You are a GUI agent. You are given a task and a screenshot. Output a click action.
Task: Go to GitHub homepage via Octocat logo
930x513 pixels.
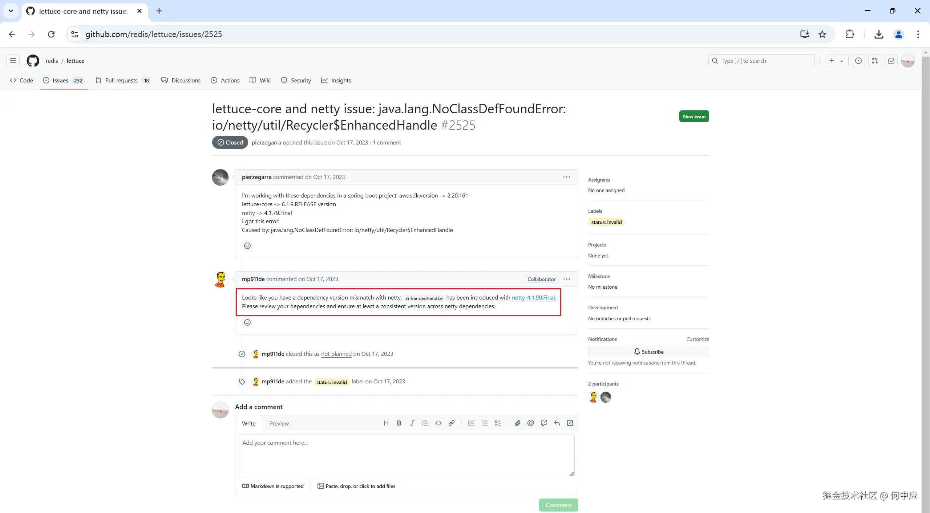coord(33,61)
